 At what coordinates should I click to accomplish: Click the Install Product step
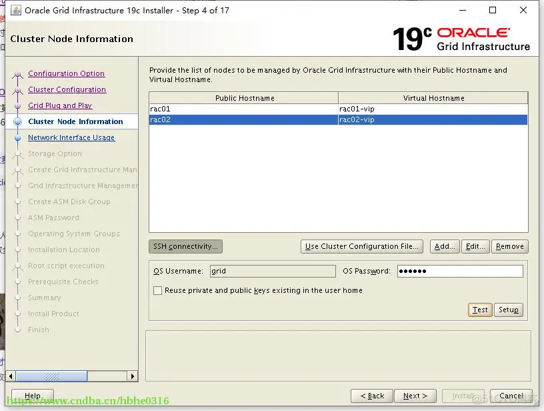pyautogui.click(x=53, y=314)
